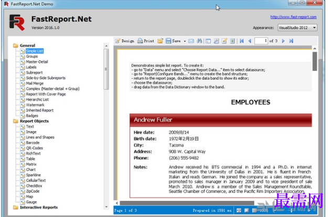Open the fast-report.com website link
This screenshot has width=333, height=217.
pyautogui.click(x=293, y=17)
